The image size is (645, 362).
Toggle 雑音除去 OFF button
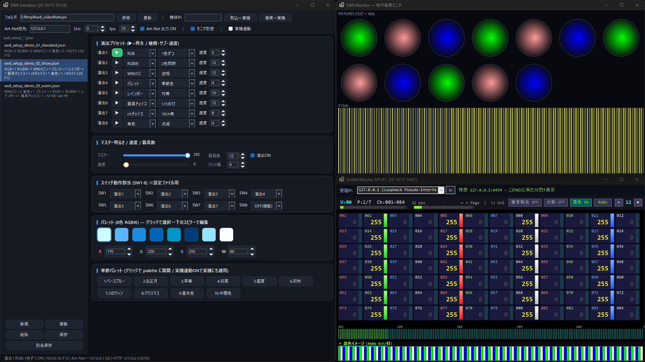pos(525,202)
